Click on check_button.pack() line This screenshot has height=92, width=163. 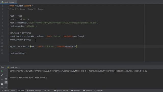coord(20,40)
